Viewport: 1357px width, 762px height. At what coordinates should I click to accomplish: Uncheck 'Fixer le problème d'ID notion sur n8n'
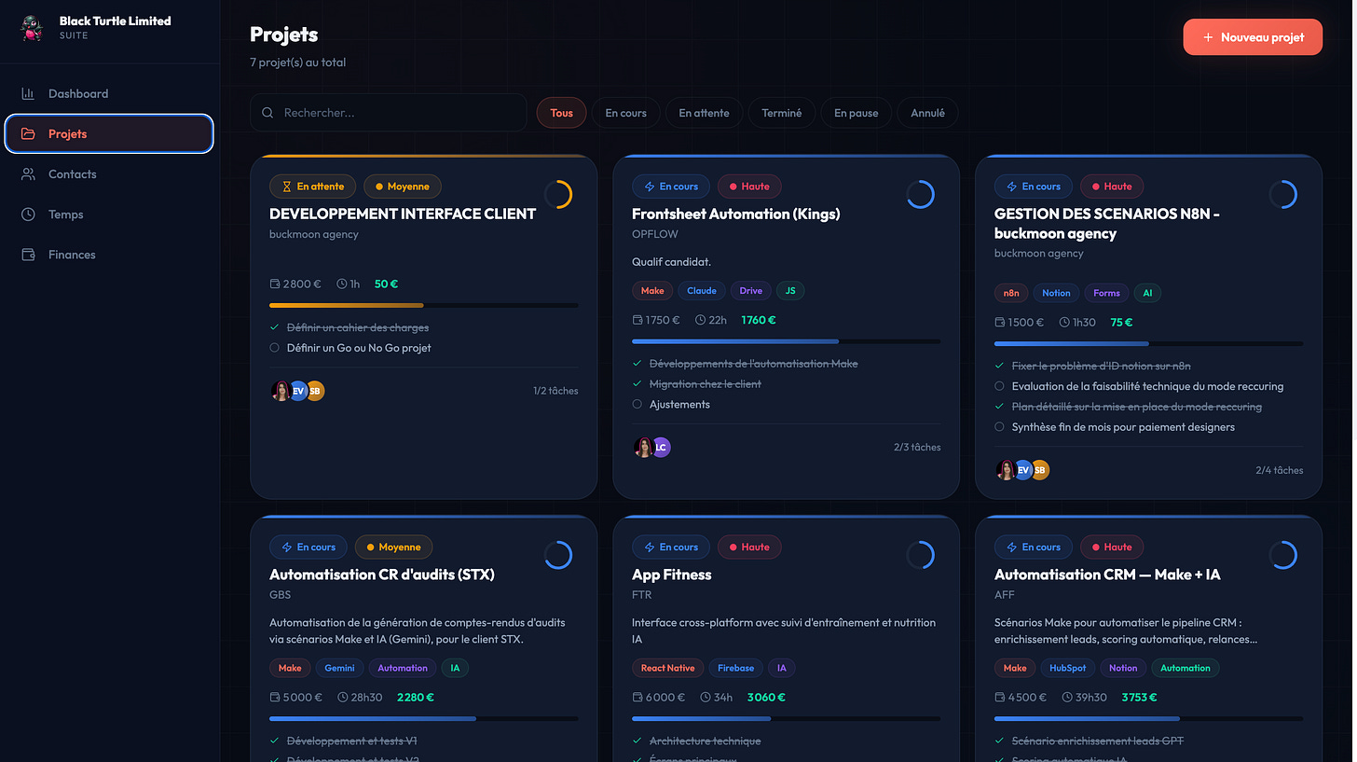click(x=999, y=366)
